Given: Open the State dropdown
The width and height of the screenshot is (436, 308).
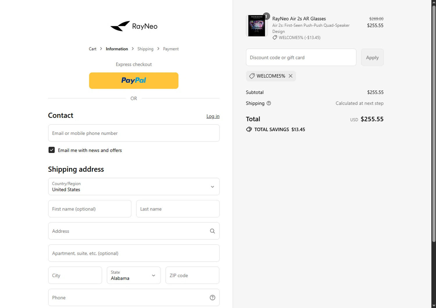Looking at the screenshot, I should (134, 275).
